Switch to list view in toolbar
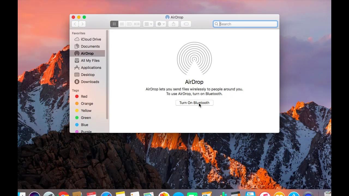The height and width of the screenshot is (196, 349). pos(122,24)
